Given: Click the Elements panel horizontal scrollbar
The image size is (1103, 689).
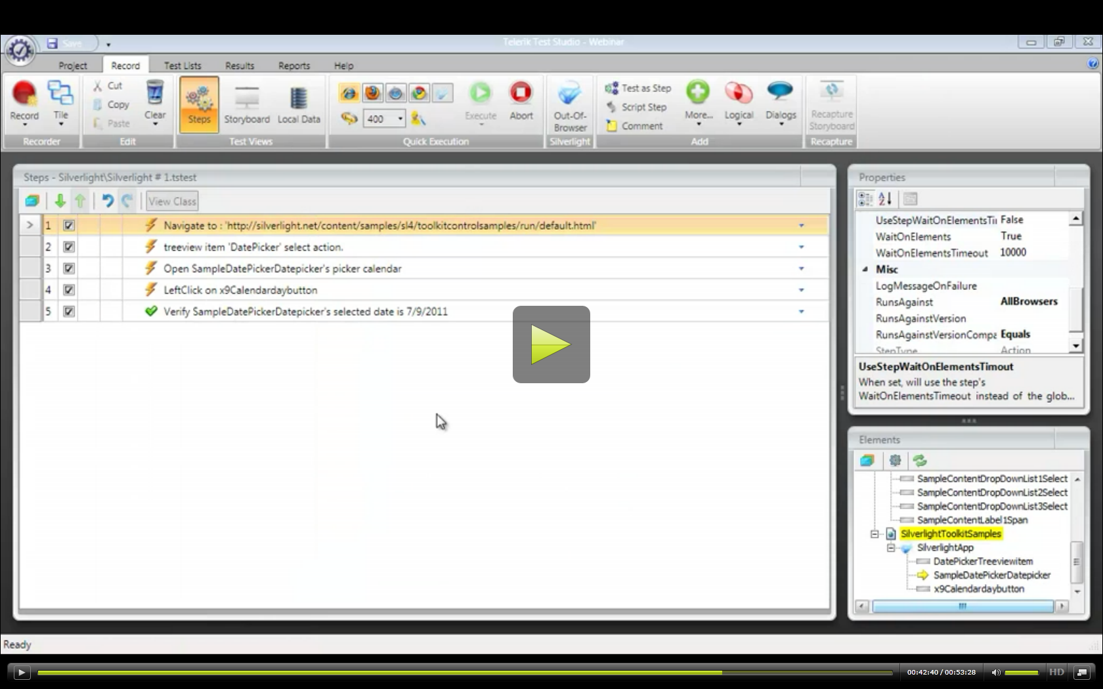Looking at the screenshot, I should pyautogui.click(x=962, y=606).
